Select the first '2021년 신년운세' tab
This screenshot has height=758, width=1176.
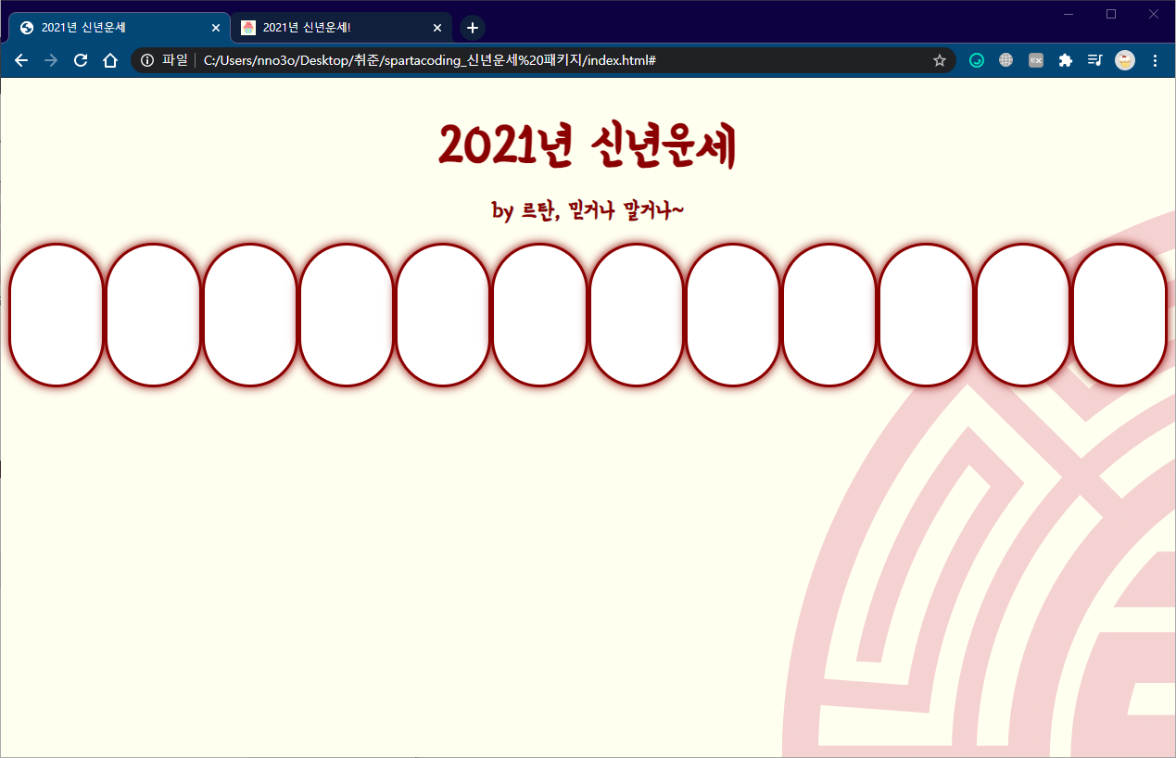coord(119,28)
